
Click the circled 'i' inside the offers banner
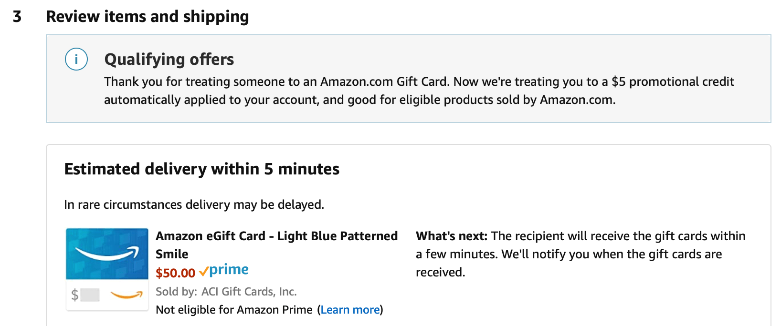click(76, 59)
